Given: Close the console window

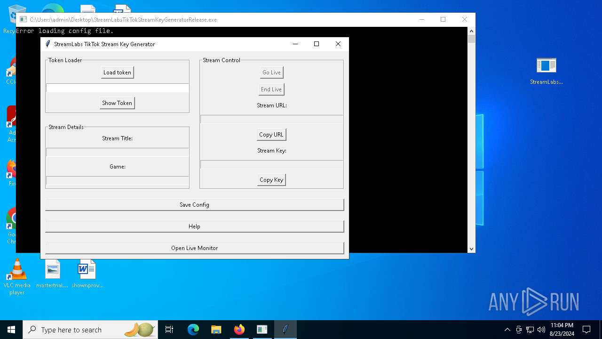Looking at the screenshot, I should [465, 19].
